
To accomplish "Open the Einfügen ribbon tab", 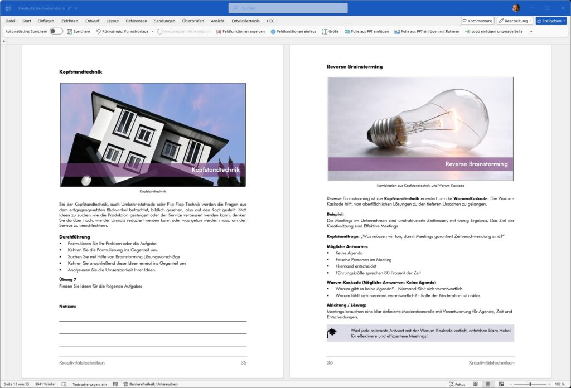I will click(46, 21).
